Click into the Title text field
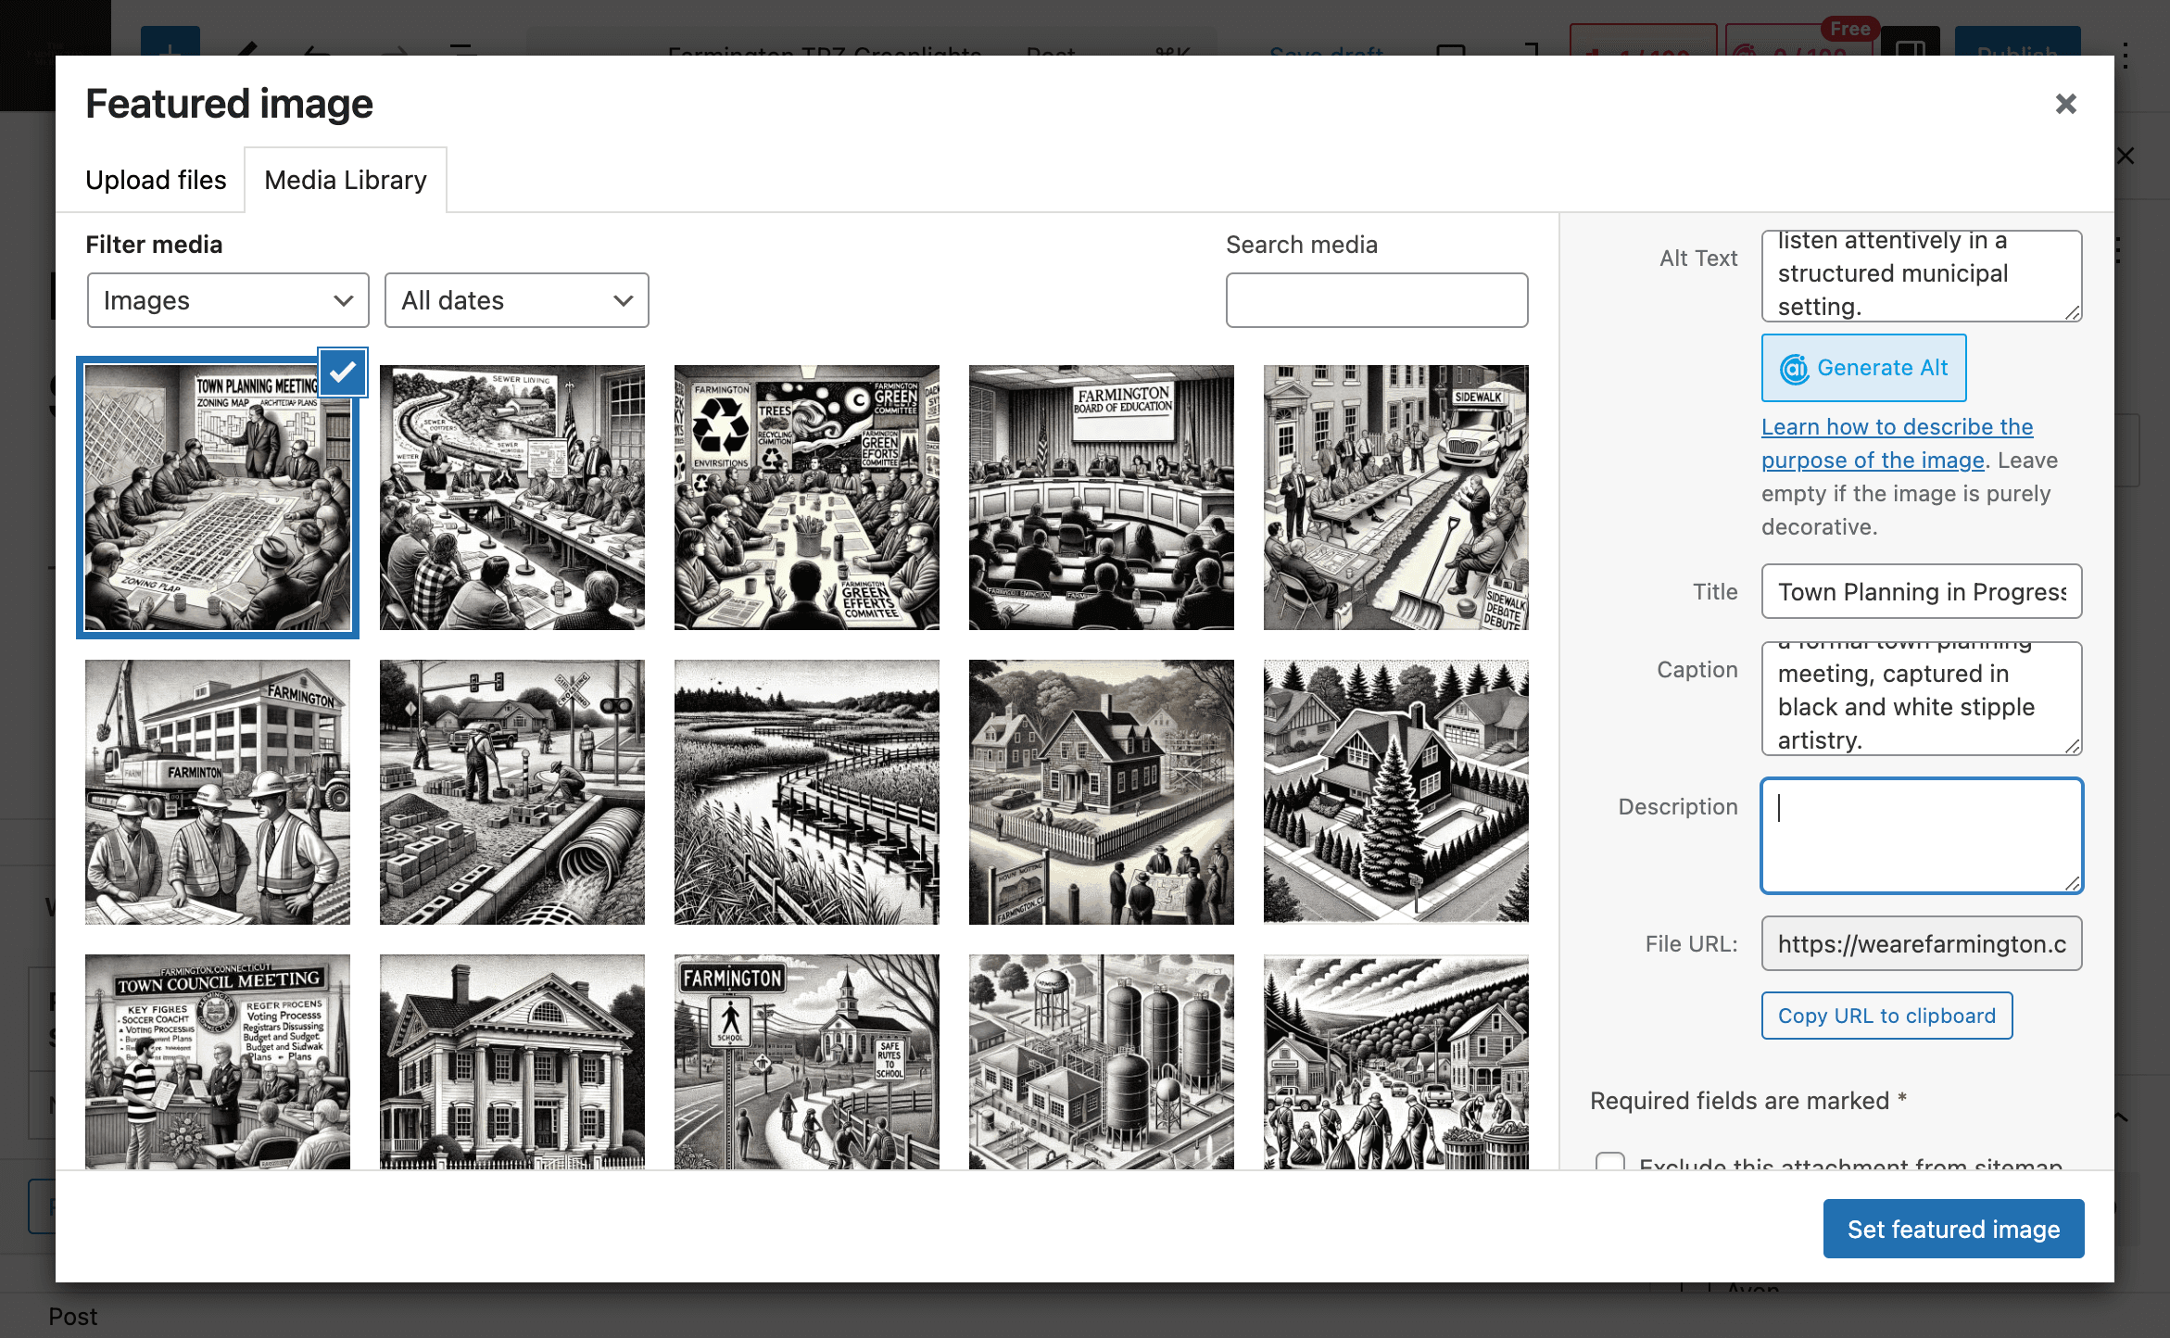The width and height of the screenshot is (2170, 1338). tap(1921, 591)
